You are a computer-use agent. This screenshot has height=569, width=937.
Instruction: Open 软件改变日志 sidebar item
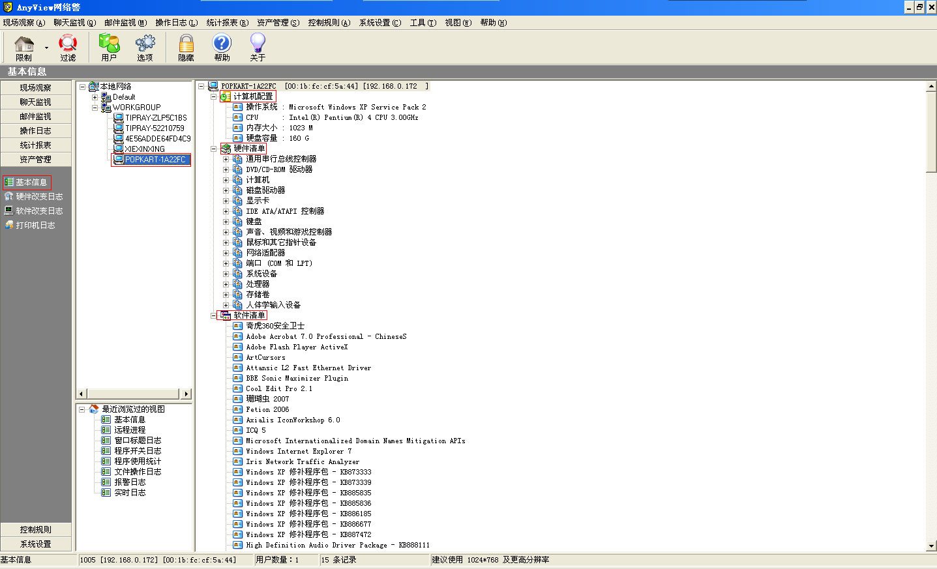pyautogui.click(x=34, y=211)
